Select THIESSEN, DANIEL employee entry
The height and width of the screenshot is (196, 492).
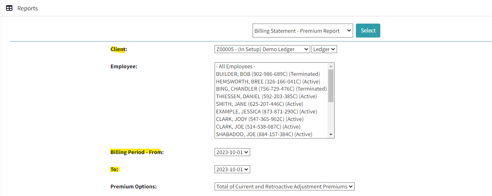(266, 97)
